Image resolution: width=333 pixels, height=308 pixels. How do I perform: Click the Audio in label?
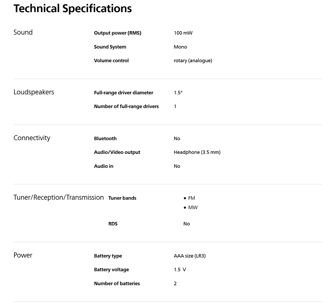pos(103,166)
